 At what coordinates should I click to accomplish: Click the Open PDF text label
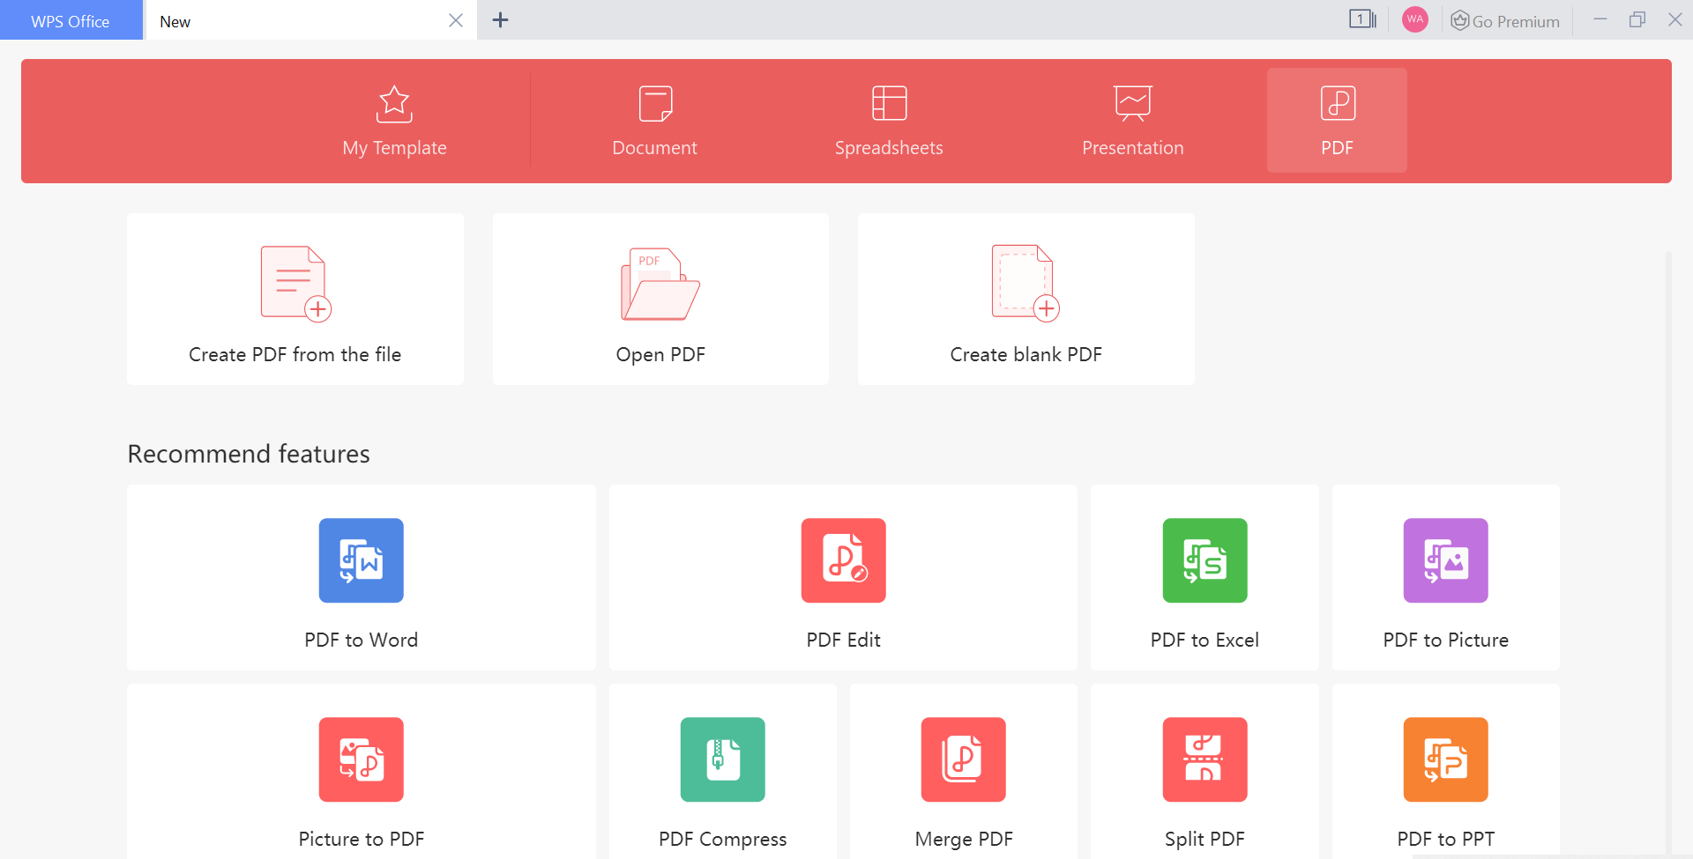(660, 354)
